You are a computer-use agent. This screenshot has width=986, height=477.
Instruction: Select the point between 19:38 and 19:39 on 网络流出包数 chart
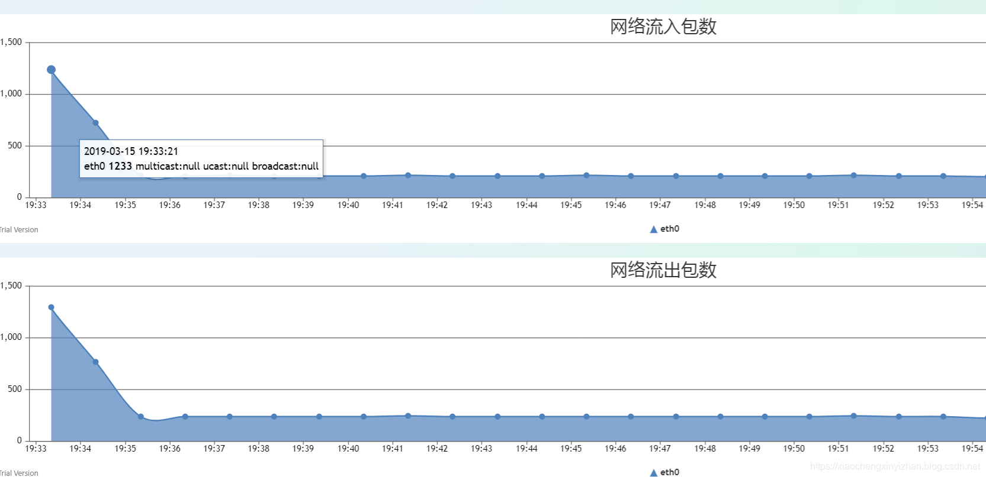coord(274,417)
